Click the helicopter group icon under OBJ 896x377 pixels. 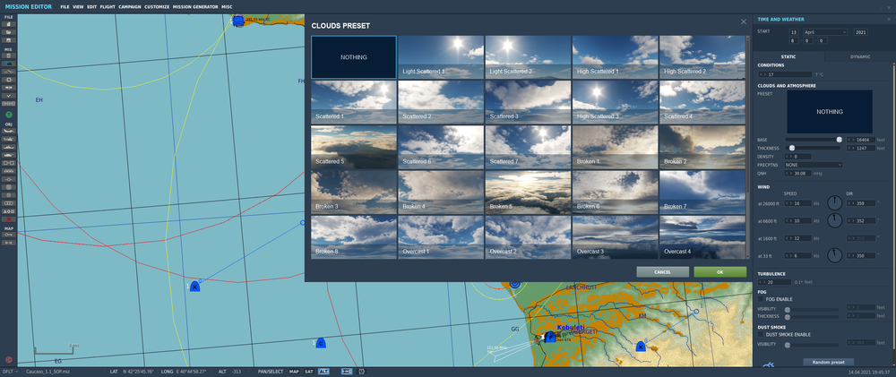tap(9, 139)
